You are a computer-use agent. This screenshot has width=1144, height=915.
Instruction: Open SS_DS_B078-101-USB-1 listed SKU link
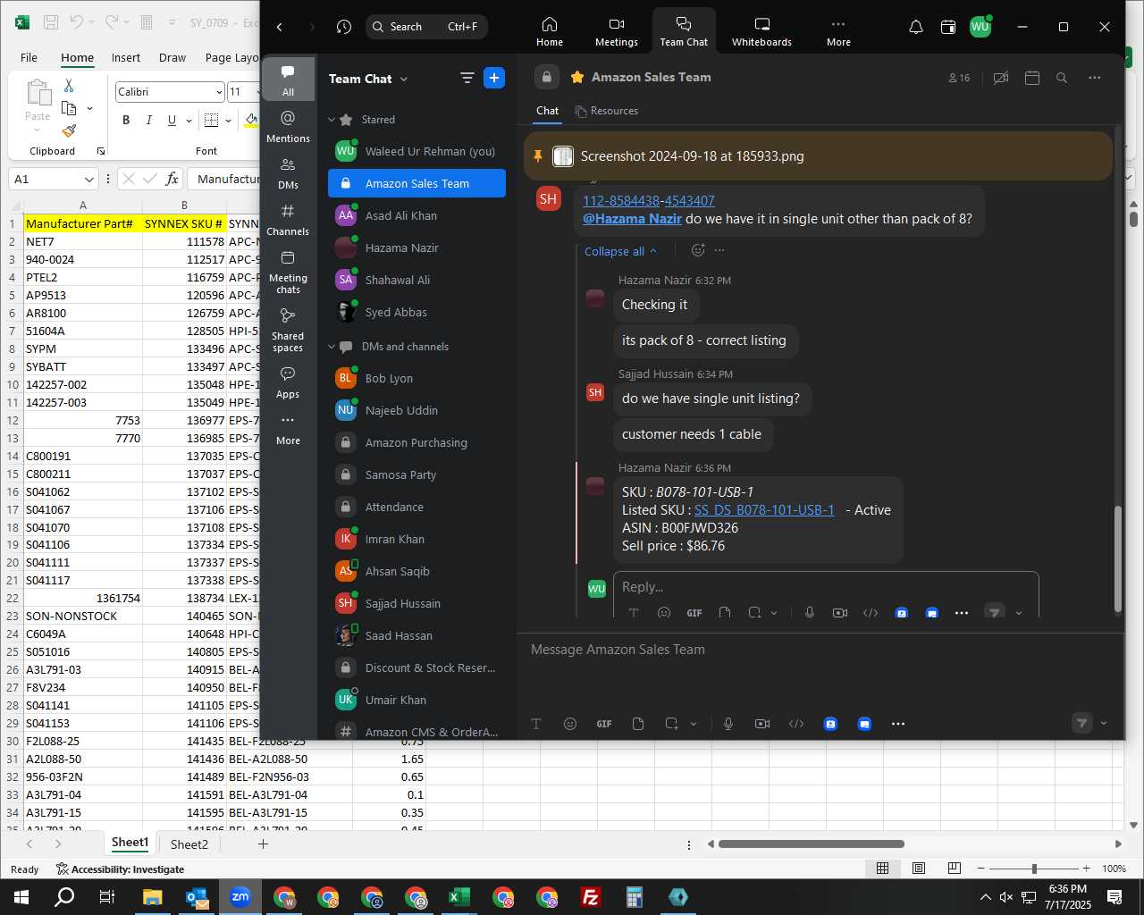point(764,509)
